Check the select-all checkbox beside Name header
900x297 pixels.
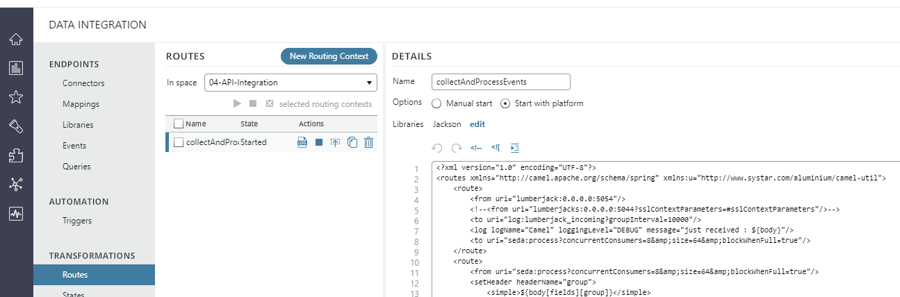click(x=179, y=124)
